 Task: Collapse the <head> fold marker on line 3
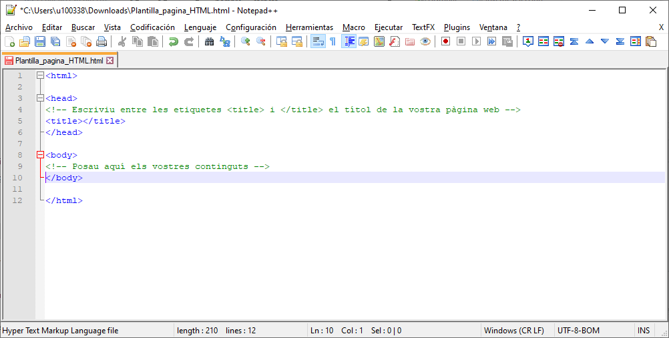(41, 98)
